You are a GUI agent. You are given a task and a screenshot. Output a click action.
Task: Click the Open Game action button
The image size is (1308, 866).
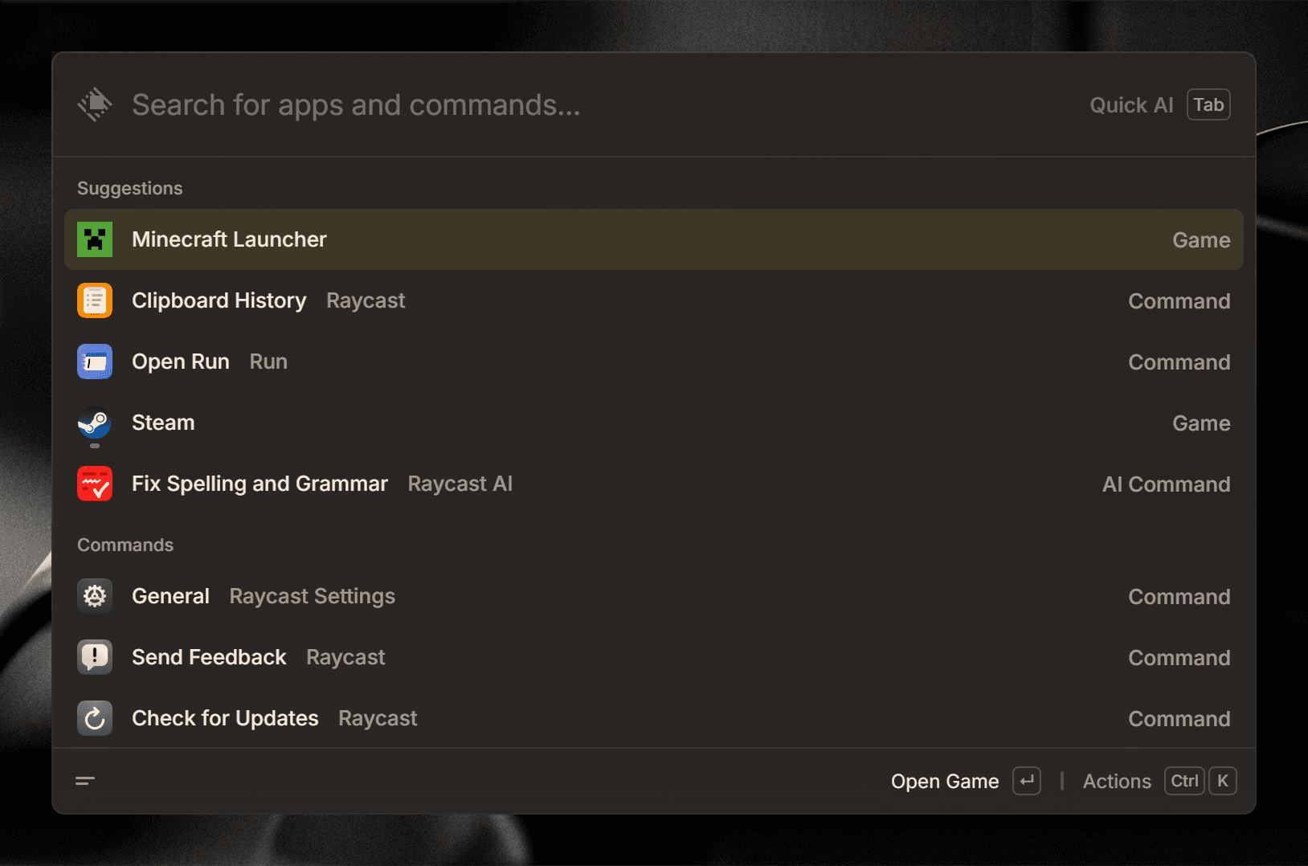click(x=944, y=782)
